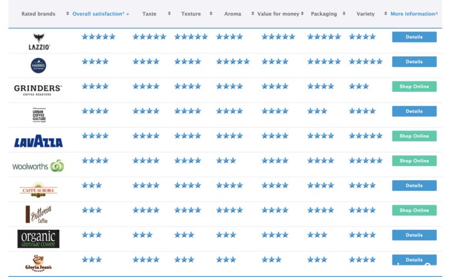The image size is (451, 277).
Task: Shop Online for Grinders coffee
Action: coord(414,87)
